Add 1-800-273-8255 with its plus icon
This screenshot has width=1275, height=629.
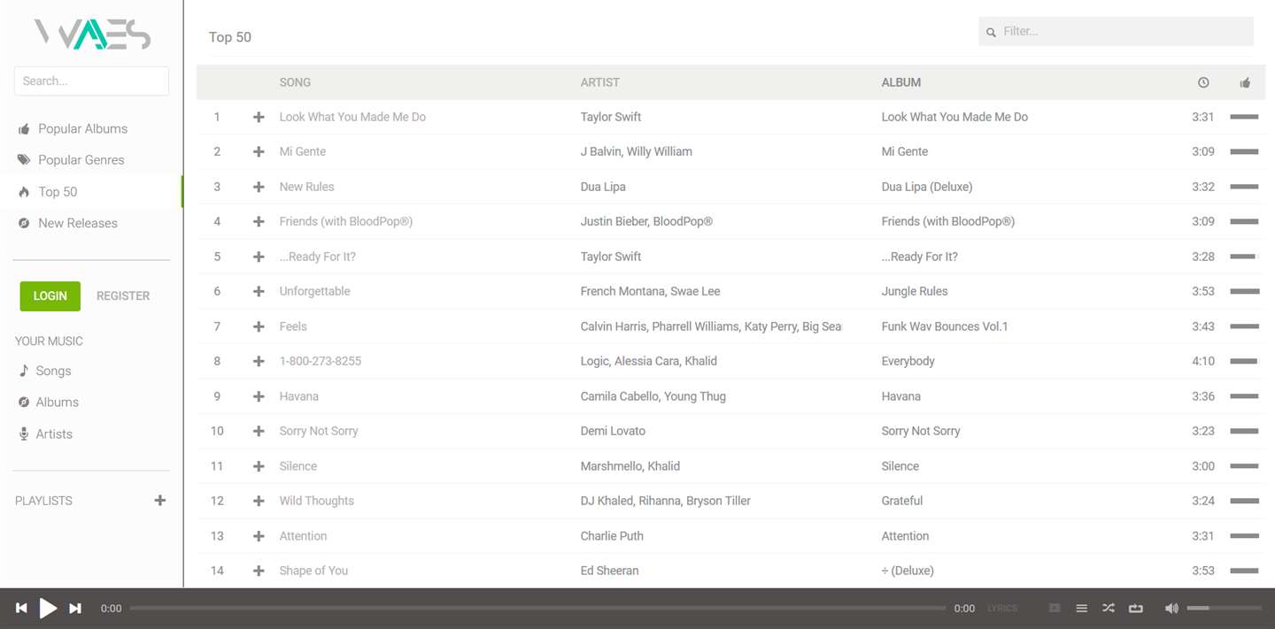[259, 361]
